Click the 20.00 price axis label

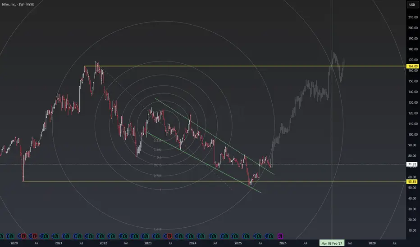pyautogui.click(x=413, y=220)
